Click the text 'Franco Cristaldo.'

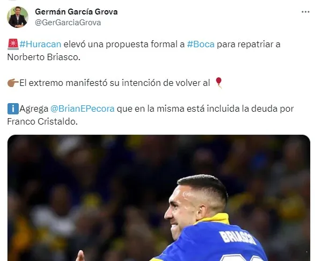point(42,121)
